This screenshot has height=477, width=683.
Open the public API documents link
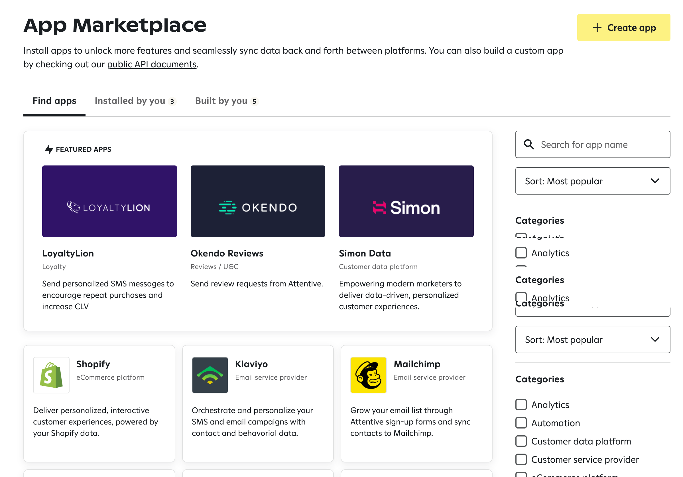152,64
